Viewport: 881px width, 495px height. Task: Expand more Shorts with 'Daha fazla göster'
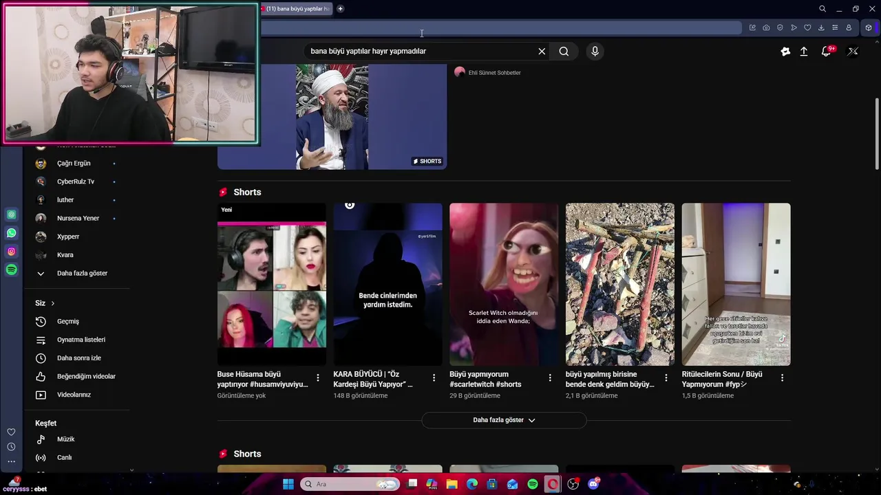pos(504,420)
